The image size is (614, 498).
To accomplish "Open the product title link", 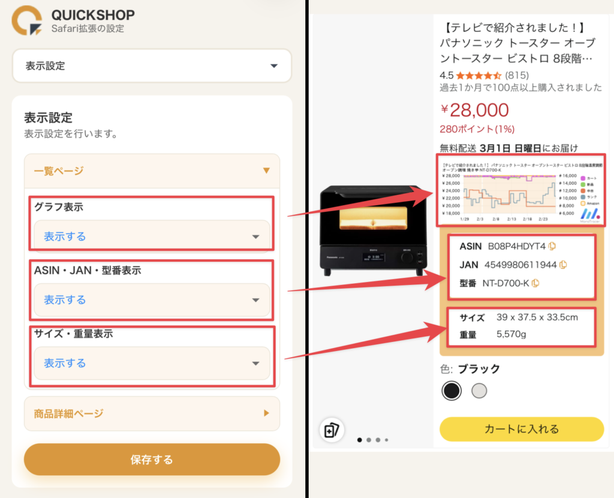I will pyautogui.click(x=517, y=43).
